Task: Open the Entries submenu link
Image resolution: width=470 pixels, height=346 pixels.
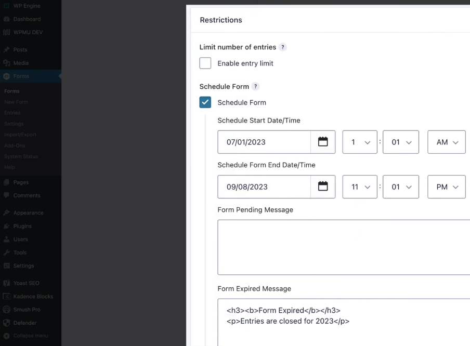Action: [x=12, y=113]
